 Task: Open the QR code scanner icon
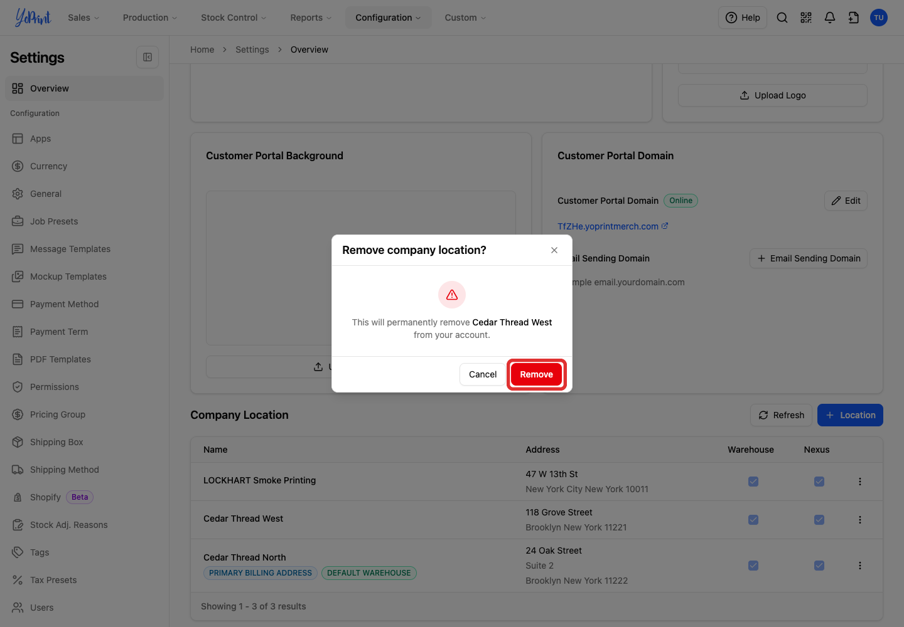click(806, 18)
